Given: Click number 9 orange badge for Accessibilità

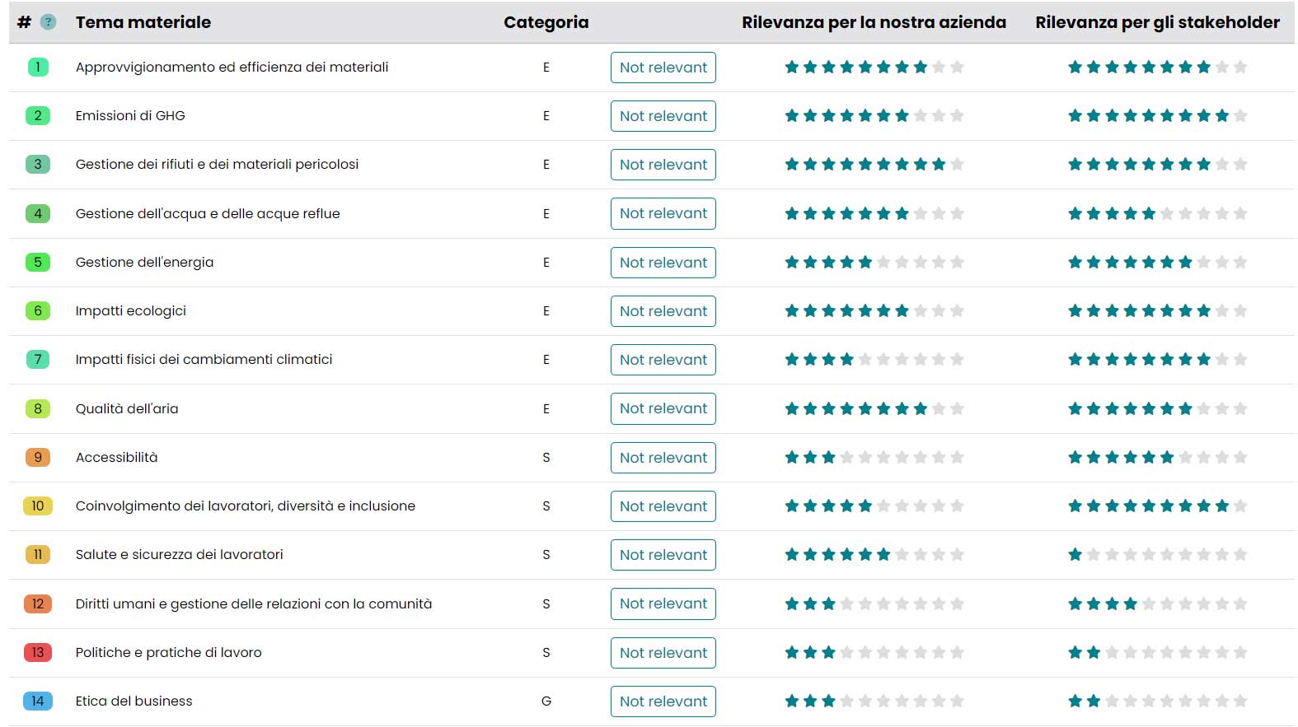Looking at the screenshot, I should pyautogui.click(x=38, y=458).
